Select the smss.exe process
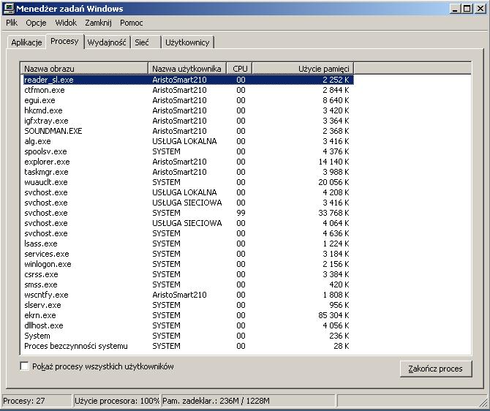Viewport: 490px width, 411px height. 189,284
